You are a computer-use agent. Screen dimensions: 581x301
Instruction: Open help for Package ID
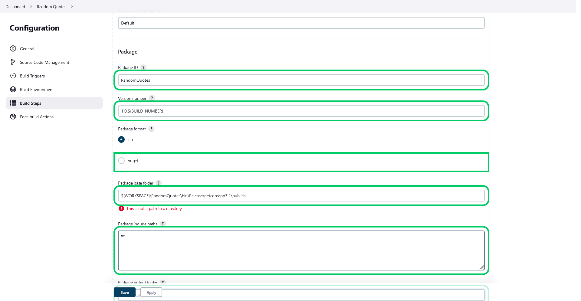(x=143, y=67)
